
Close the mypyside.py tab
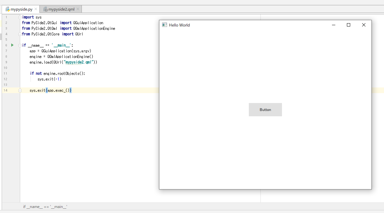[x=36, y=9]
